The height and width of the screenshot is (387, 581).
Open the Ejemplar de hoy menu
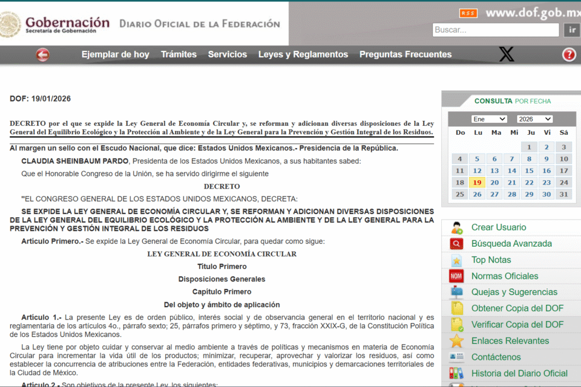[x=115, y=54]
